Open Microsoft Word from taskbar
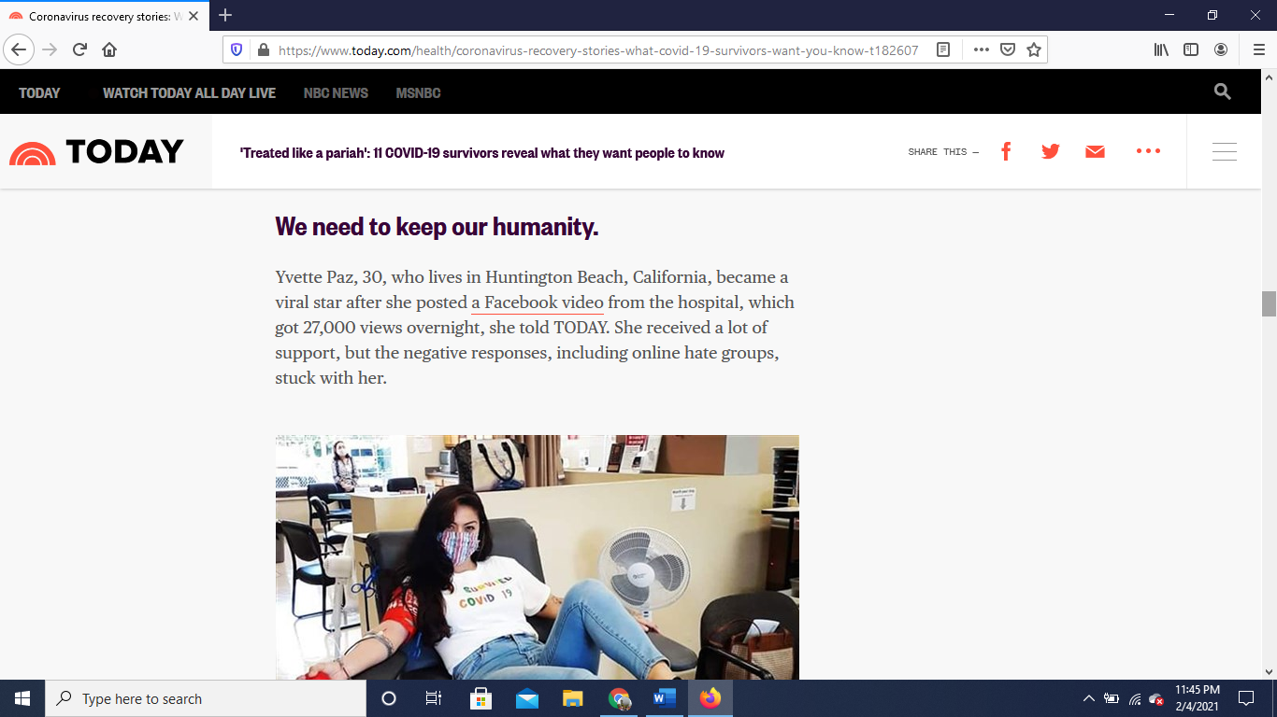The height and width of the screenshot is (717, 1277). click(665, 698)
